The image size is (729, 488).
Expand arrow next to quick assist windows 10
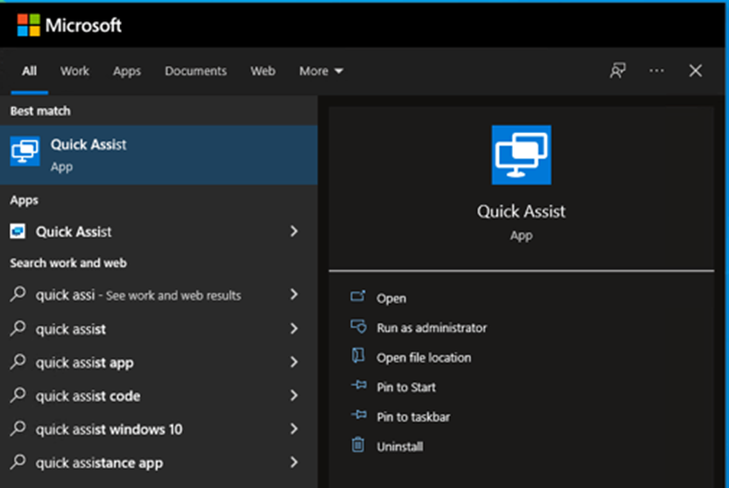tap(294, 429)
